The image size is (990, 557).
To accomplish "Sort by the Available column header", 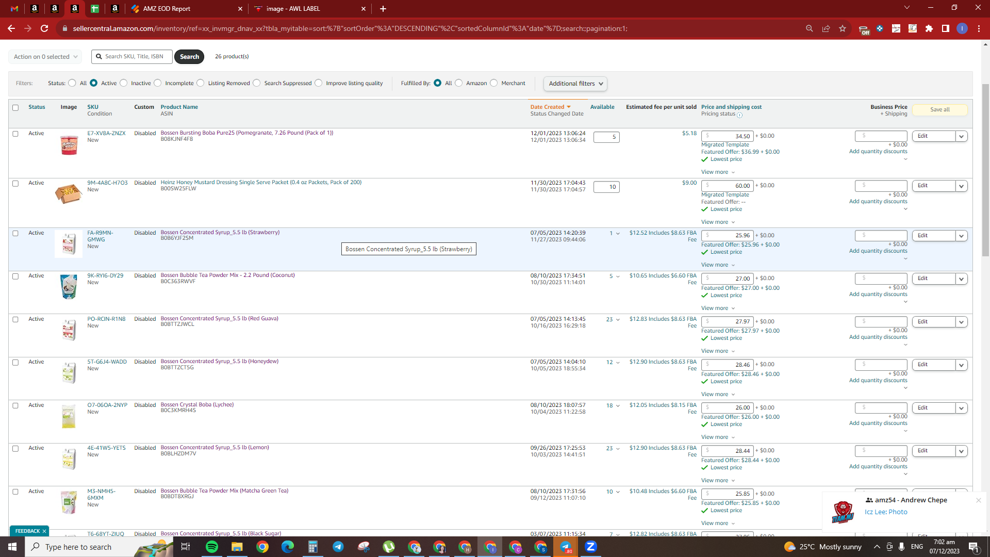I will (602, 107).
